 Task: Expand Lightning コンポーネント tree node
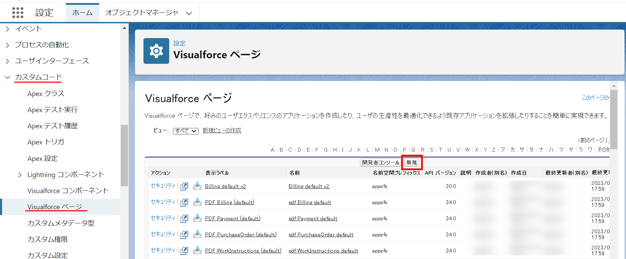pos(20,175)
